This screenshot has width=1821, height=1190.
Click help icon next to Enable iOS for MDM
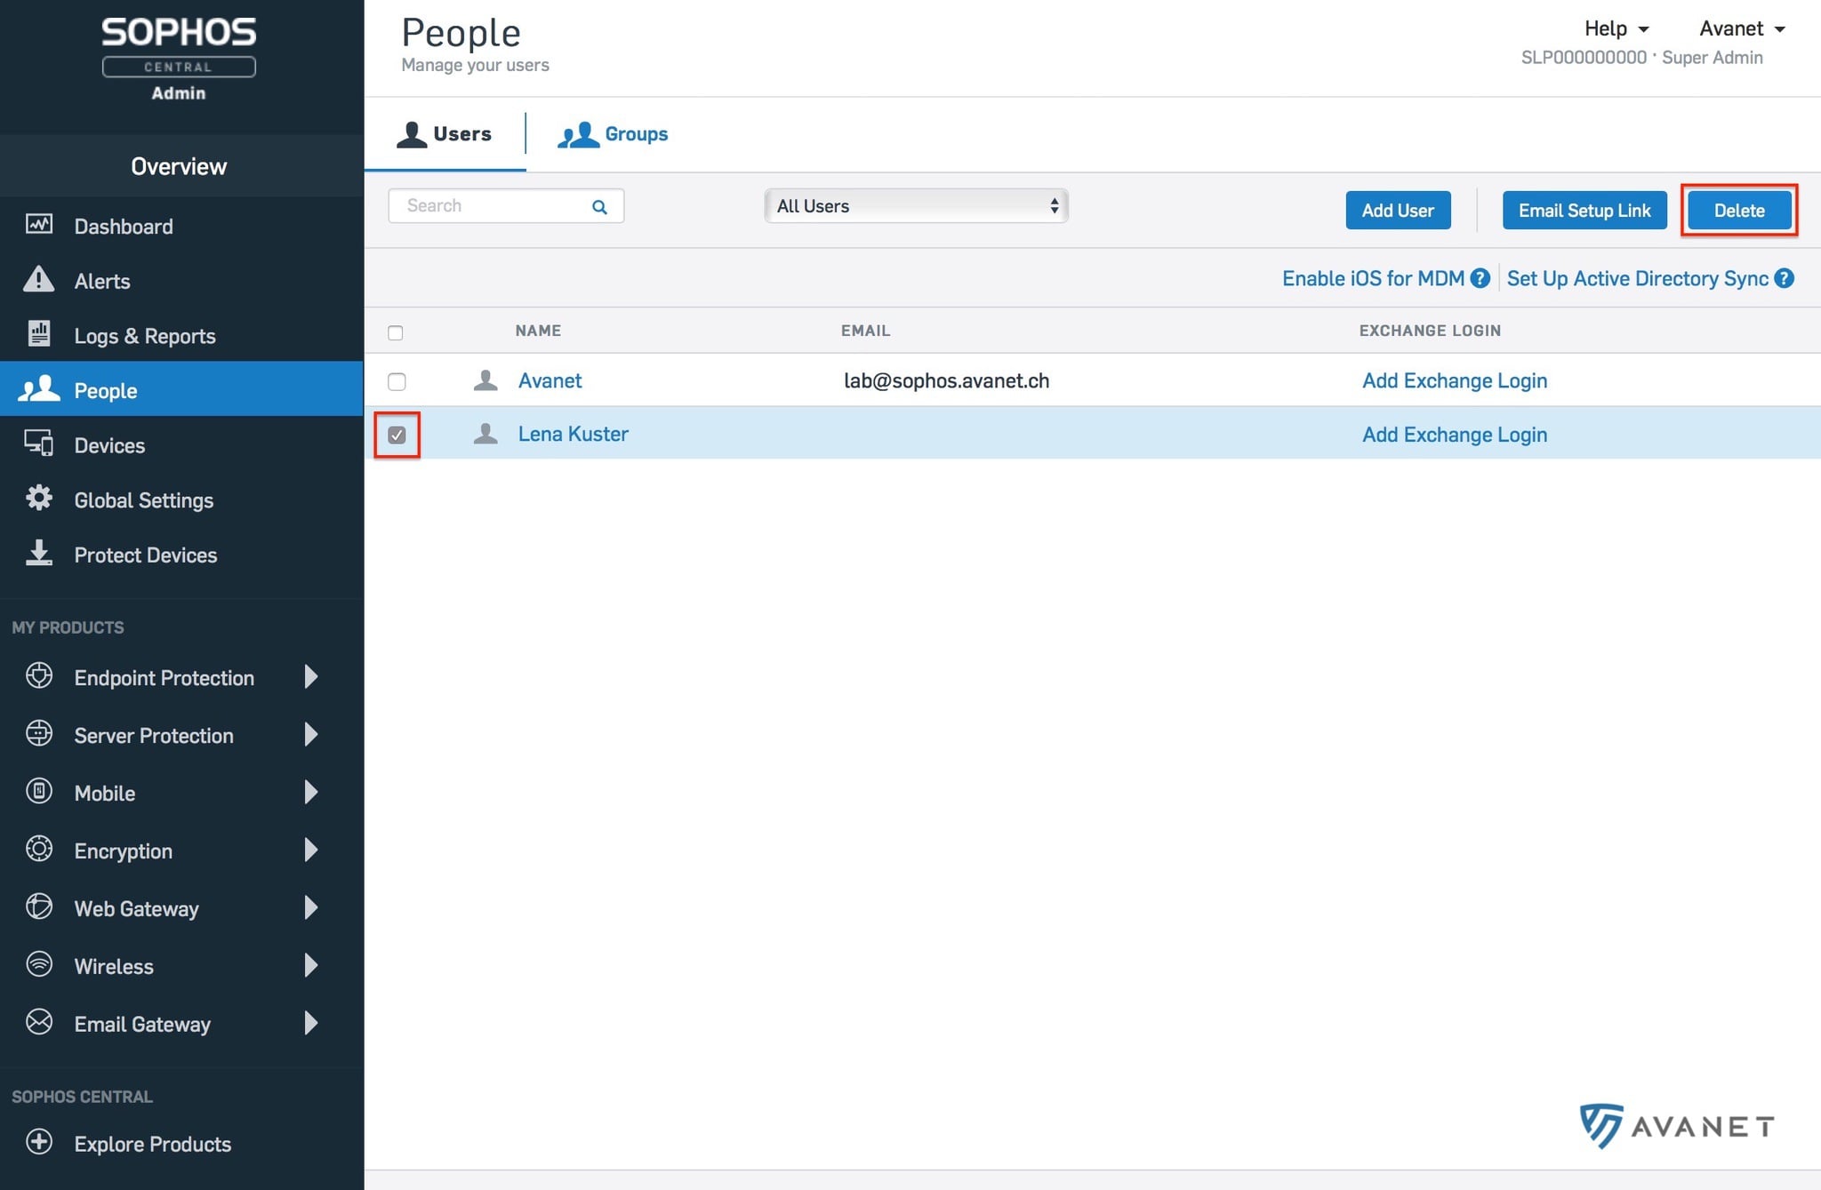click(x=1480, y=278)
